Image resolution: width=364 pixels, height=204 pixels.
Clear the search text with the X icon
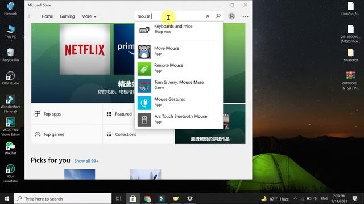point(208,16)
